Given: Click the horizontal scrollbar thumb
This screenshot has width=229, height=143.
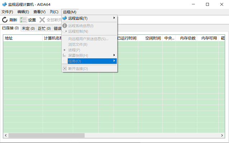Looking at the screenshot, I should (46, 135).
